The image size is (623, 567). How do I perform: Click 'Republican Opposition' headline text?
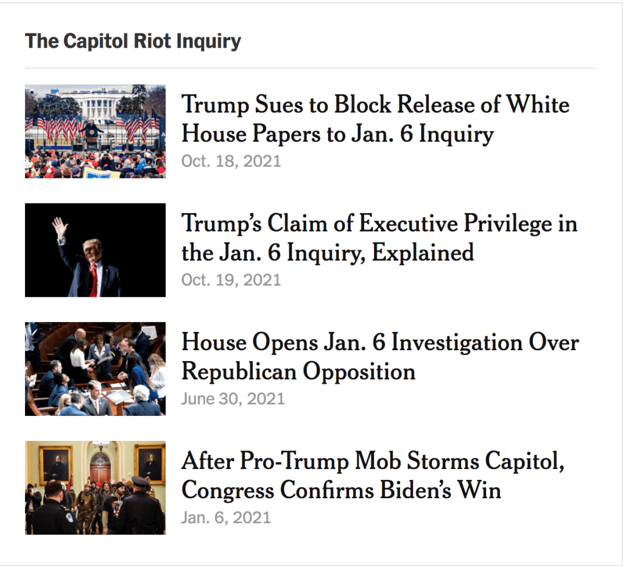click(x=298, y=372)
